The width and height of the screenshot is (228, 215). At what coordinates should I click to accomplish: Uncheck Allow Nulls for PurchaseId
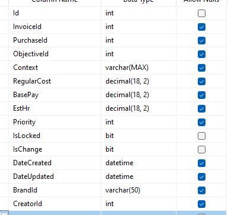tap(201, 40)
